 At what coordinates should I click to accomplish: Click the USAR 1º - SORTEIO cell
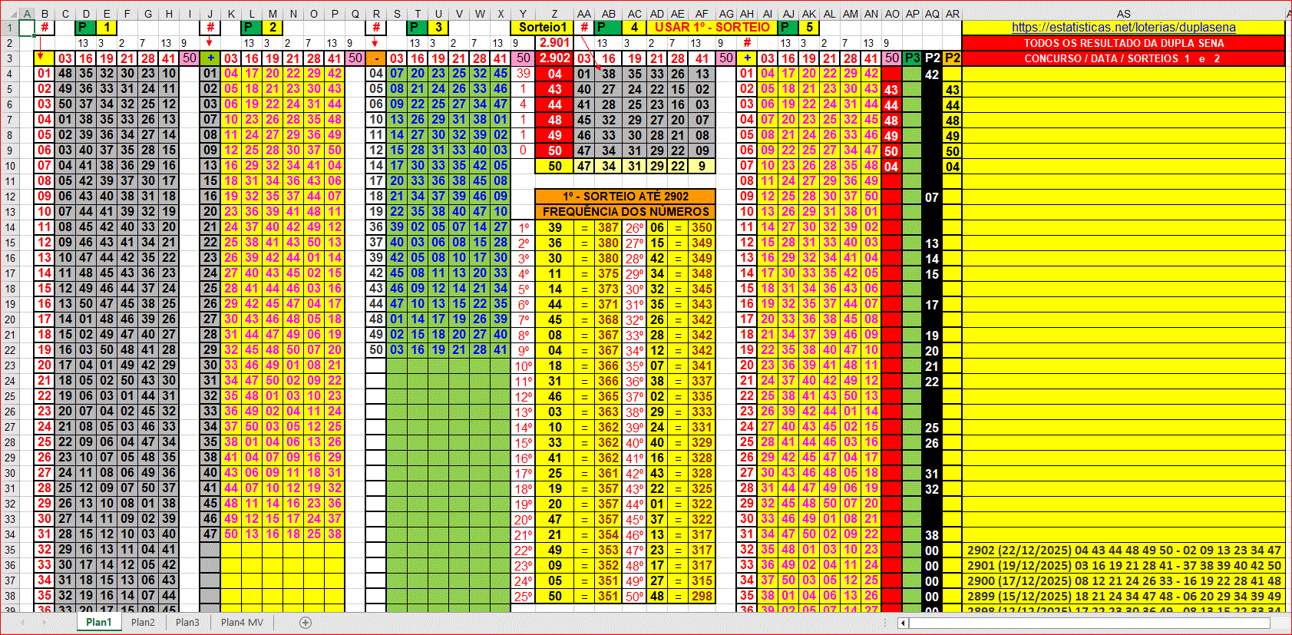pyautogui.click(x=712, y=28)
